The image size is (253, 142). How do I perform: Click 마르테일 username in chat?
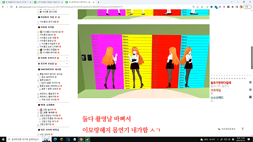(x=216, y=90)
